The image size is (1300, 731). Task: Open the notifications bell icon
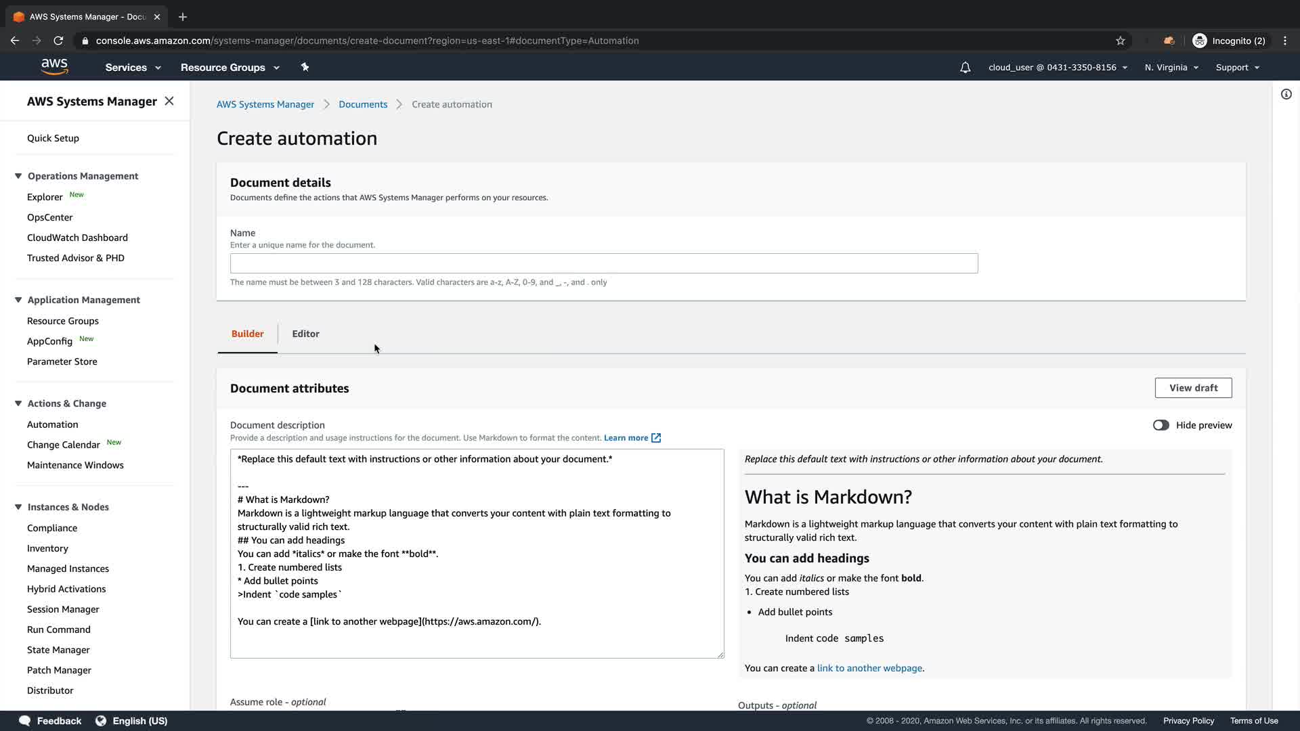point(965,67)
